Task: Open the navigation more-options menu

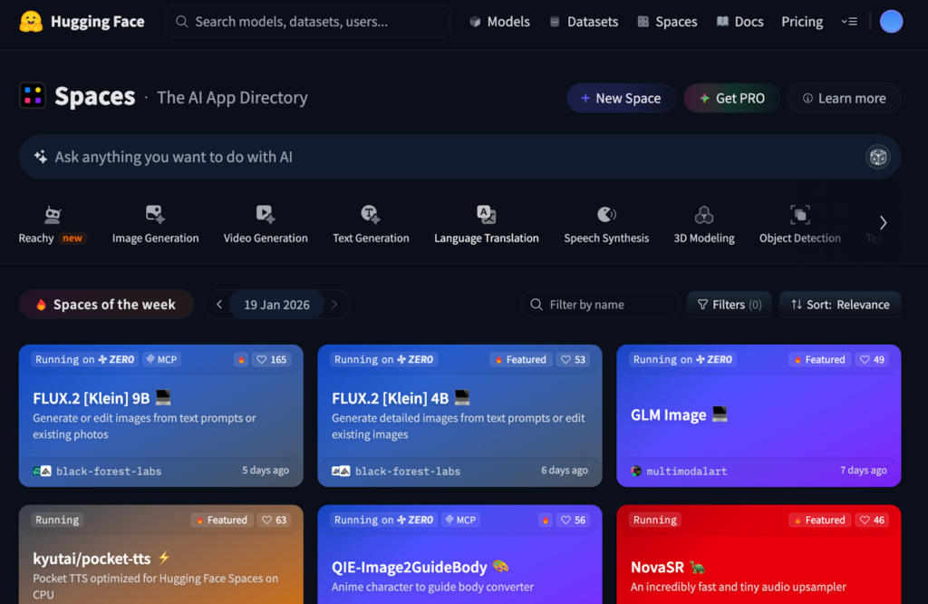Action: (x=849, y=22)
